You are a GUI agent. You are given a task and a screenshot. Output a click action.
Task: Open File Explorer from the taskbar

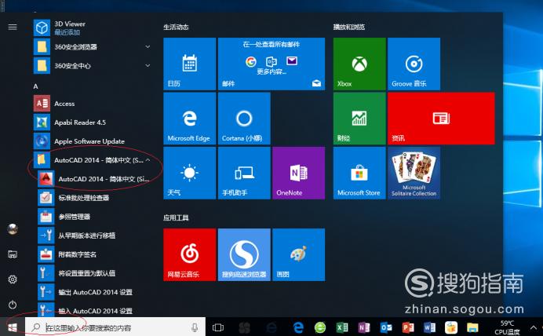pos(472,327)
